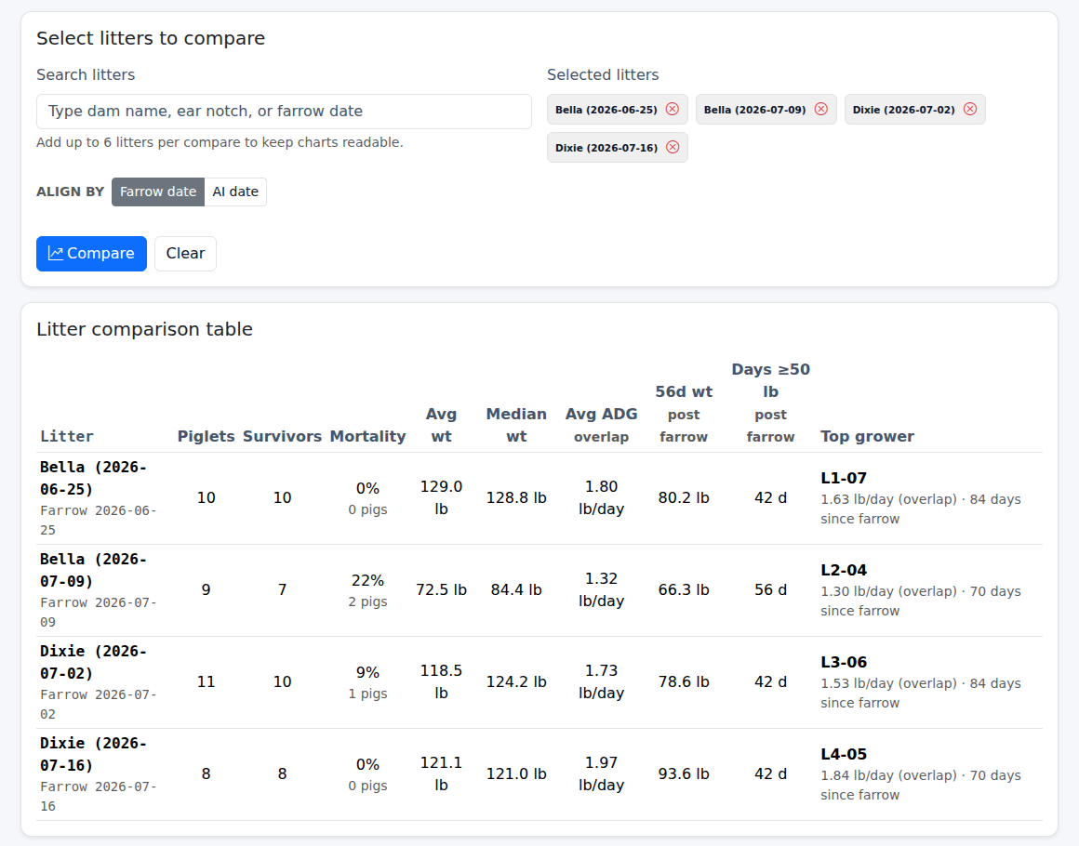Focus the Search litters input field
Screen dimensions: 1079x846
(x=284, y=112)
